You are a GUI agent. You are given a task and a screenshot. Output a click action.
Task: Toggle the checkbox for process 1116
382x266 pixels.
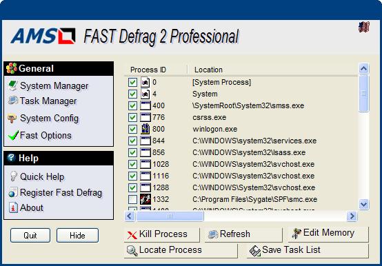click(x=132, y=176)
